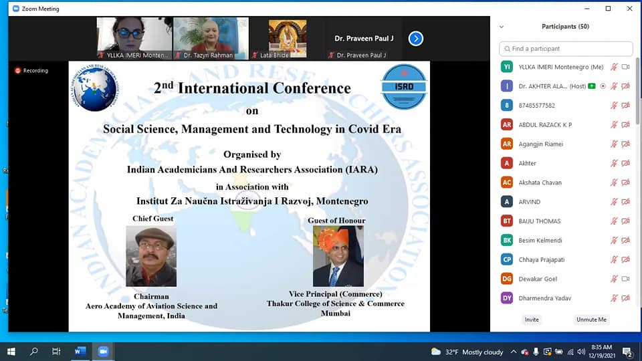The width and height of the screenshot is (642, 361).
Task: Click muted mic icon for BAIJU THOMAS
Action: point(614,221)
